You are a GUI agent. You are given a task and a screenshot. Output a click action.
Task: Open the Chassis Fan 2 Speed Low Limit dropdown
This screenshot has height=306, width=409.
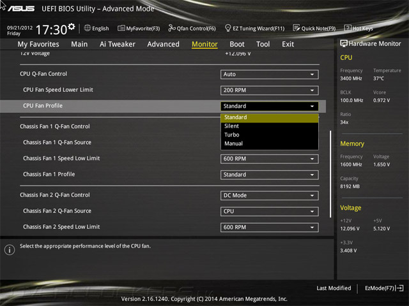[x=269, y=228]
